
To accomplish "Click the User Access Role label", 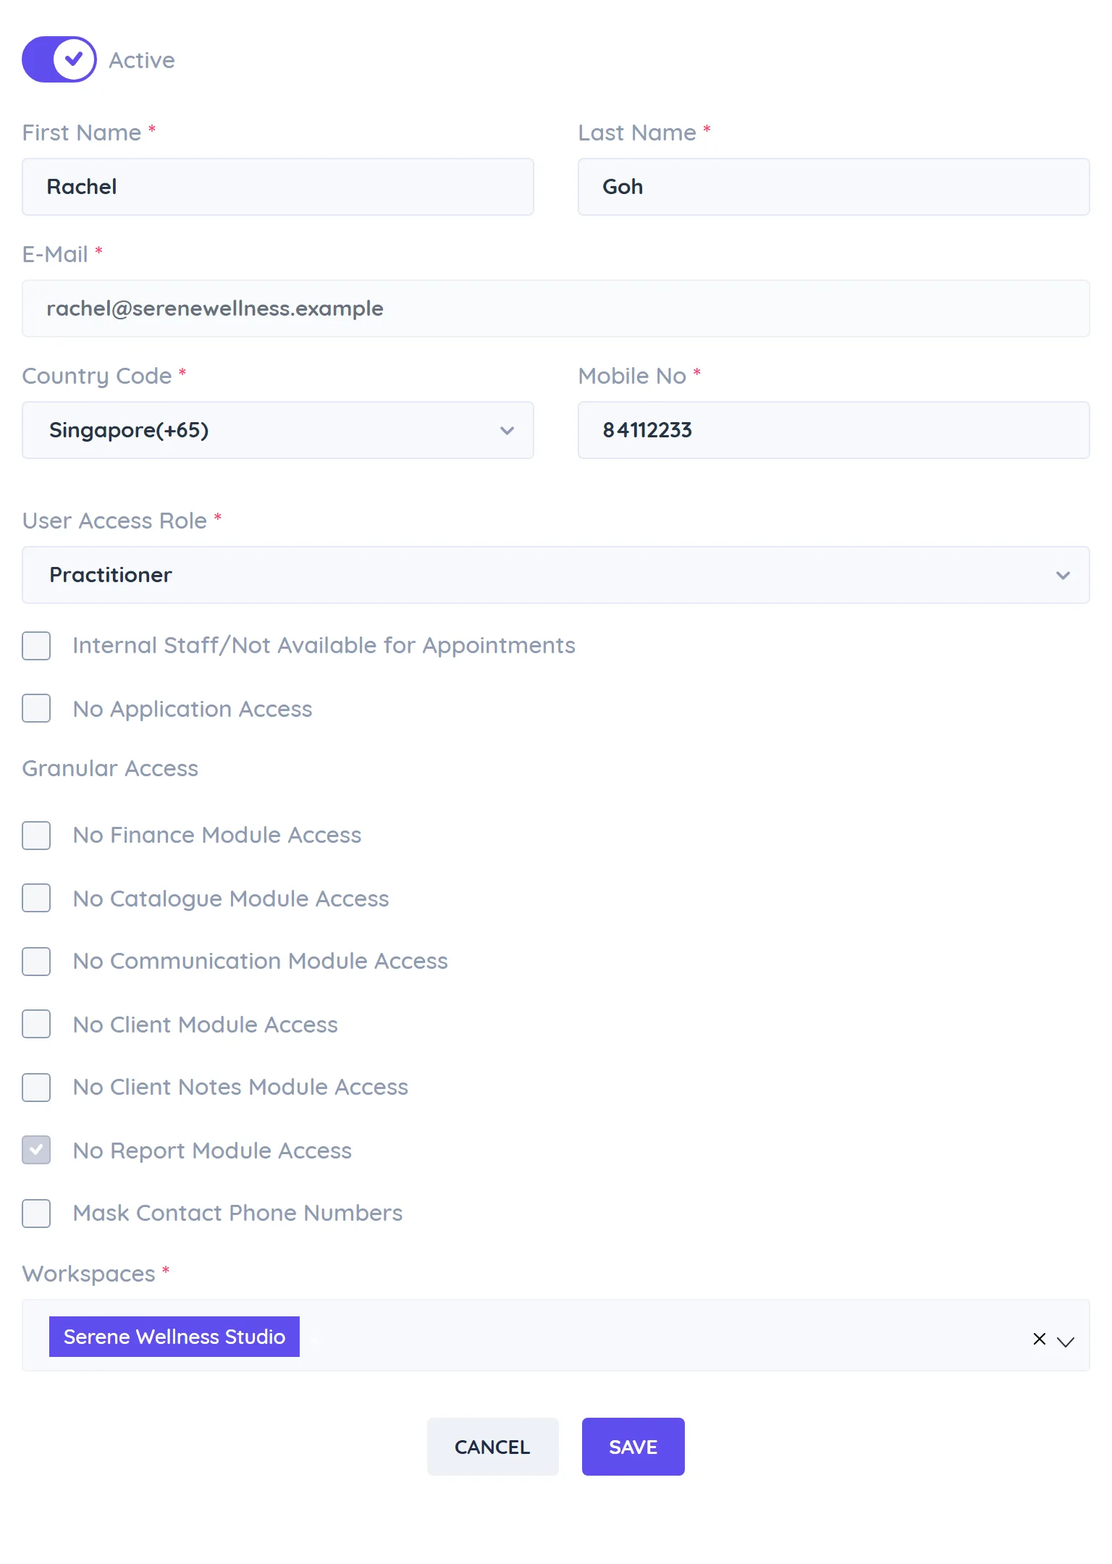I will (114, 521).
